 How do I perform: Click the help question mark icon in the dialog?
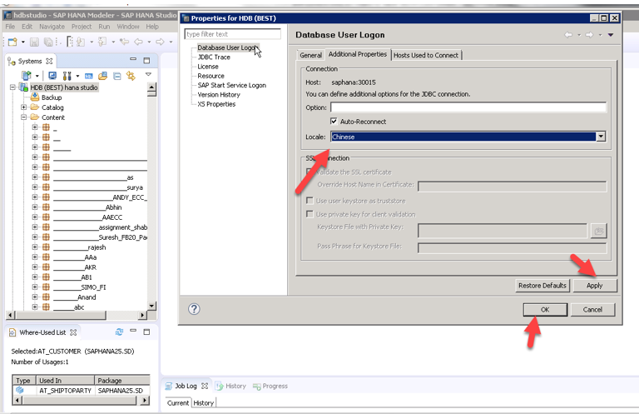(x=194, y=309)
